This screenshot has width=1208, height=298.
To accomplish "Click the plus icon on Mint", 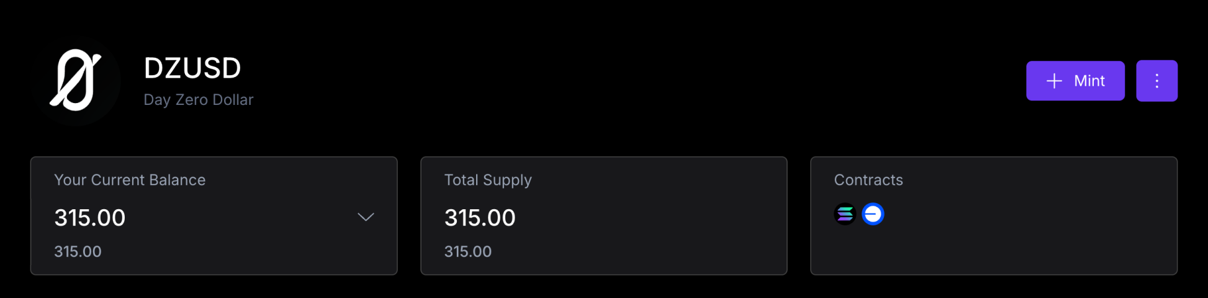I will click(1054, 81).
